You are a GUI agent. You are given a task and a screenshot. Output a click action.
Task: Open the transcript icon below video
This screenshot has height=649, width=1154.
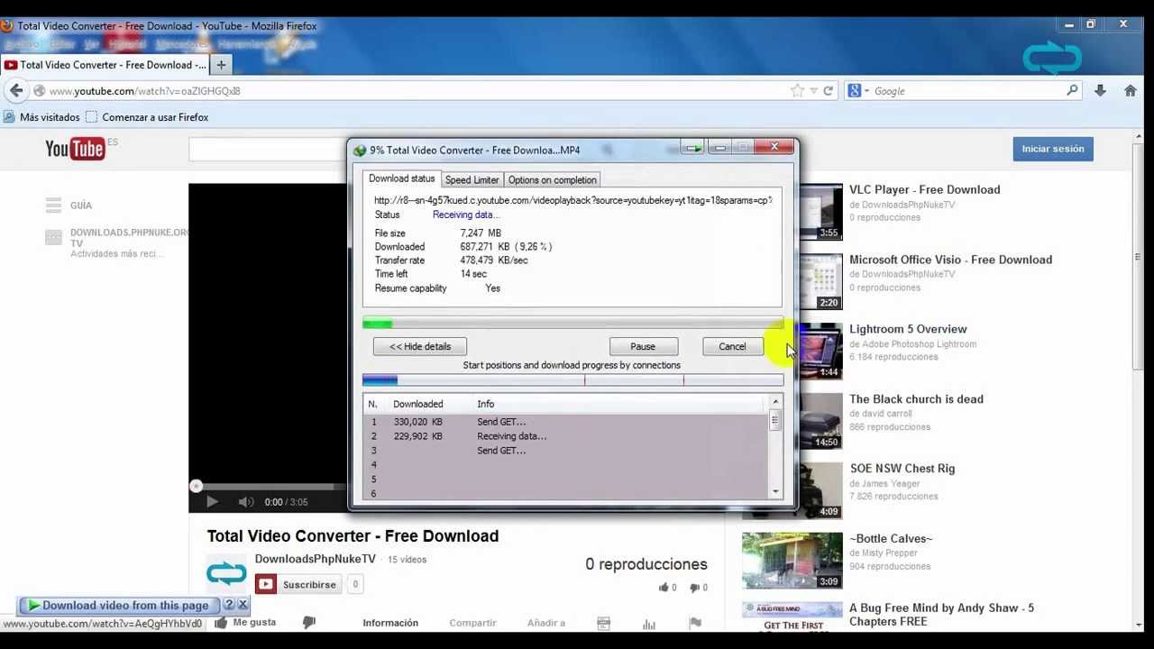[603, 623]
